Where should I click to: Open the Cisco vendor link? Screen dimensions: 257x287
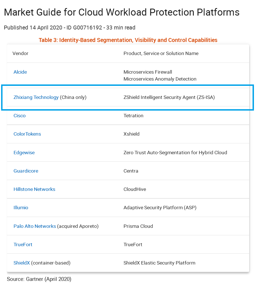19,116
